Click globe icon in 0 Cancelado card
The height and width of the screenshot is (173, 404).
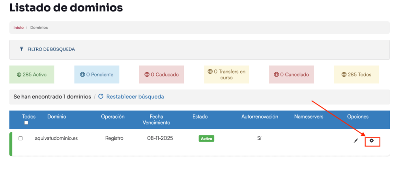(x=277, y=75)
